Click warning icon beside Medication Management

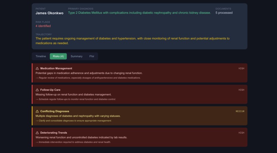tap(37, 68)
